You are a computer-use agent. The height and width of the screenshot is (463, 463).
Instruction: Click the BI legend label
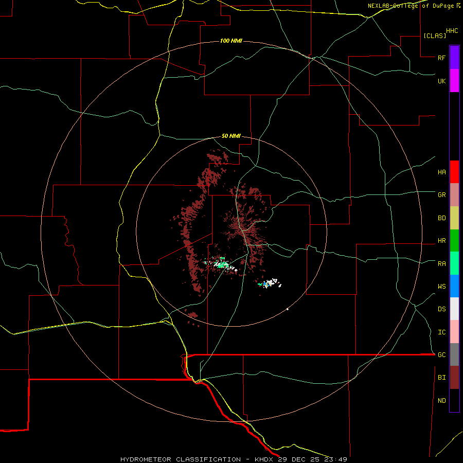(x=442, y=378)
